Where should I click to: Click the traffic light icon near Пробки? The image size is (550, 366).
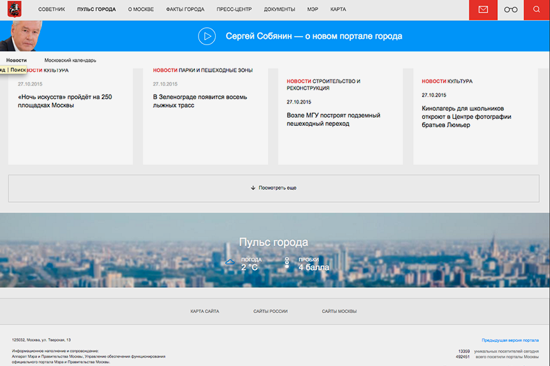point(287,262)
